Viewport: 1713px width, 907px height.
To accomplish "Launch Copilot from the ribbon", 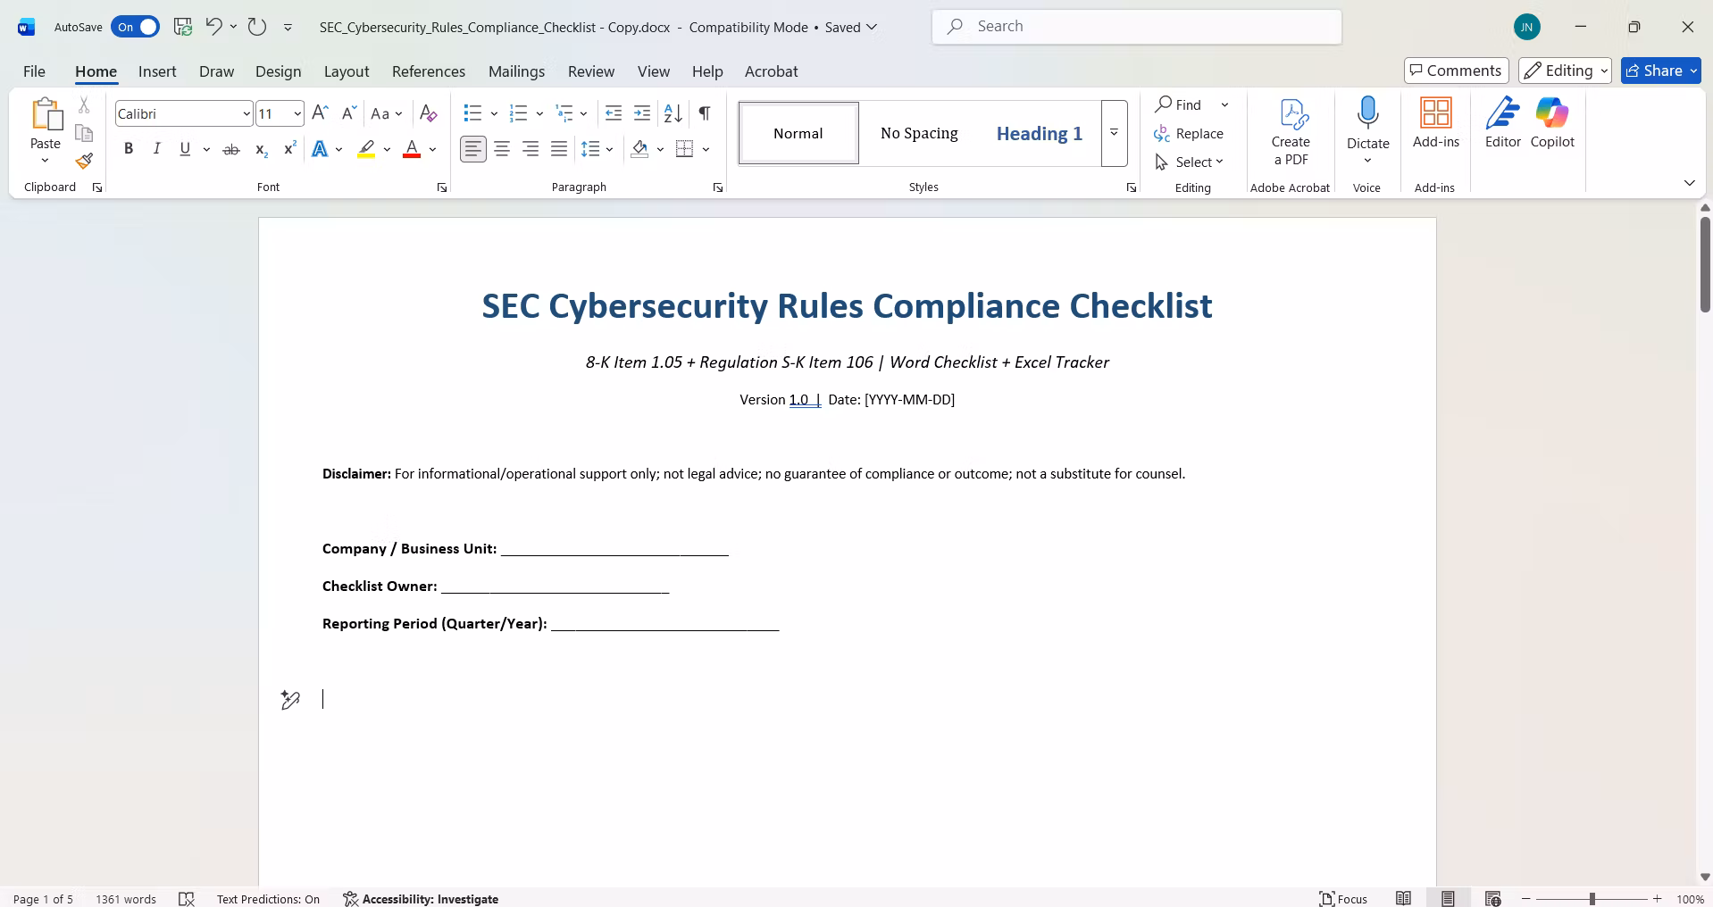I will coord(1552,123).
